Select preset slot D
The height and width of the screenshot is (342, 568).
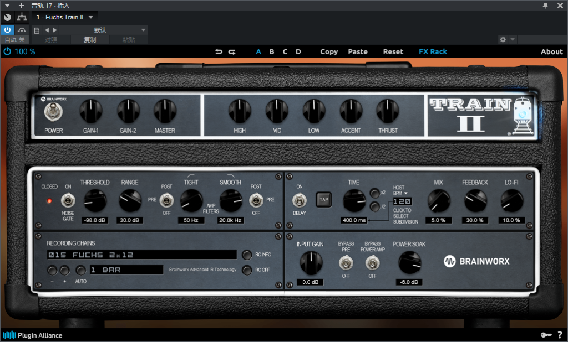(298, 51)
